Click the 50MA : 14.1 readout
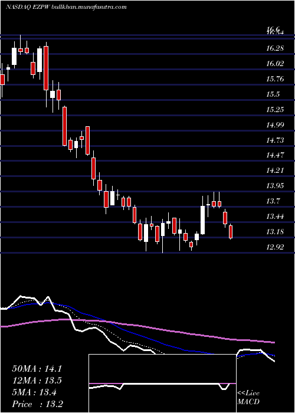 37,369
